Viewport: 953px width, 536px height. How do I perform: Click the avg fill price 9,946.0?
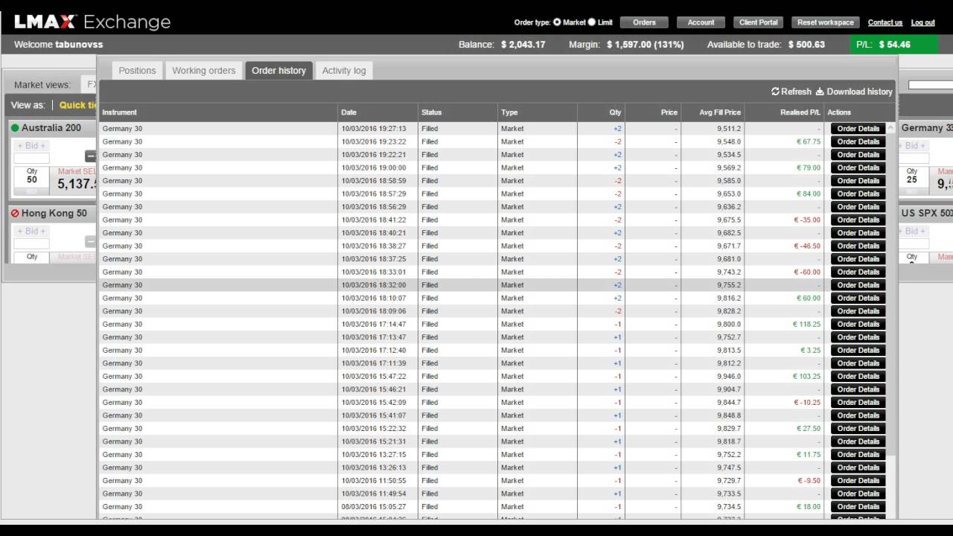[x=729, y=376]
